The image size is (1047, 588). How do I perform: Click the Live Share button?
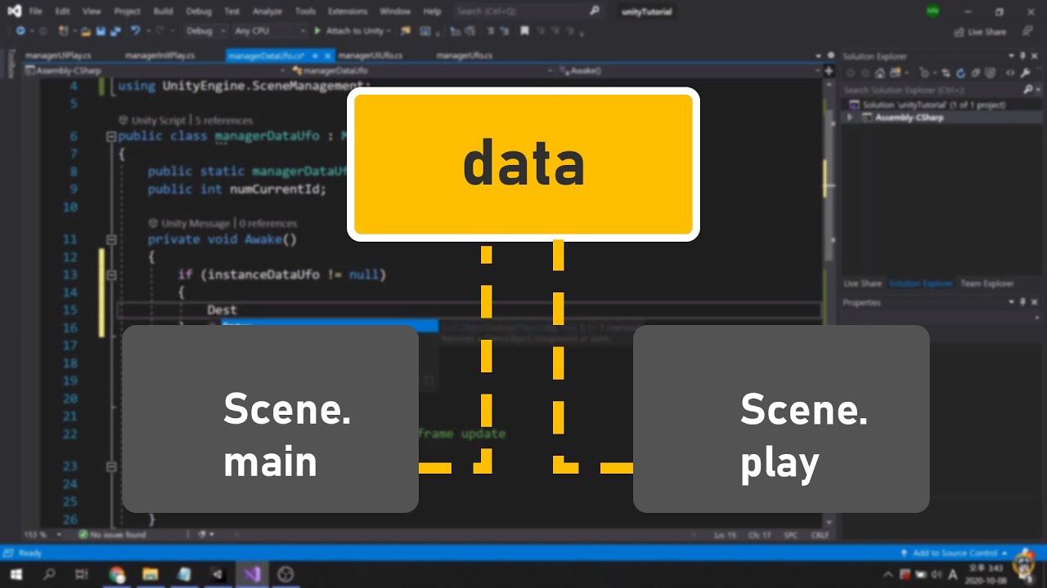tap(980, 32)
